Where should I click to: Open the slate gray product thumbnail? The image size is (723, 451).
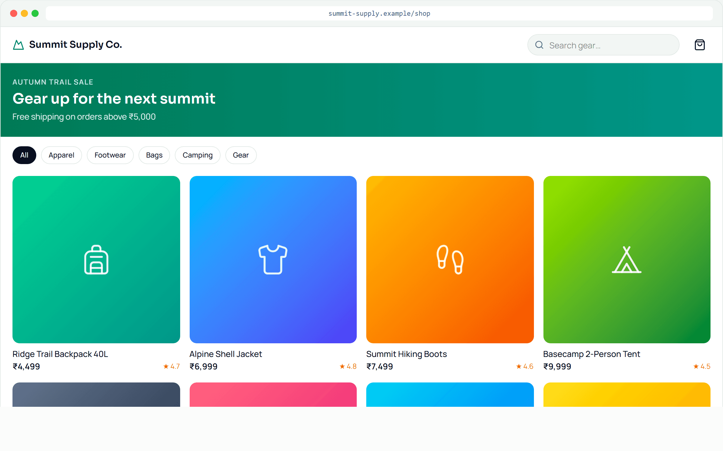tap(96, 395)
